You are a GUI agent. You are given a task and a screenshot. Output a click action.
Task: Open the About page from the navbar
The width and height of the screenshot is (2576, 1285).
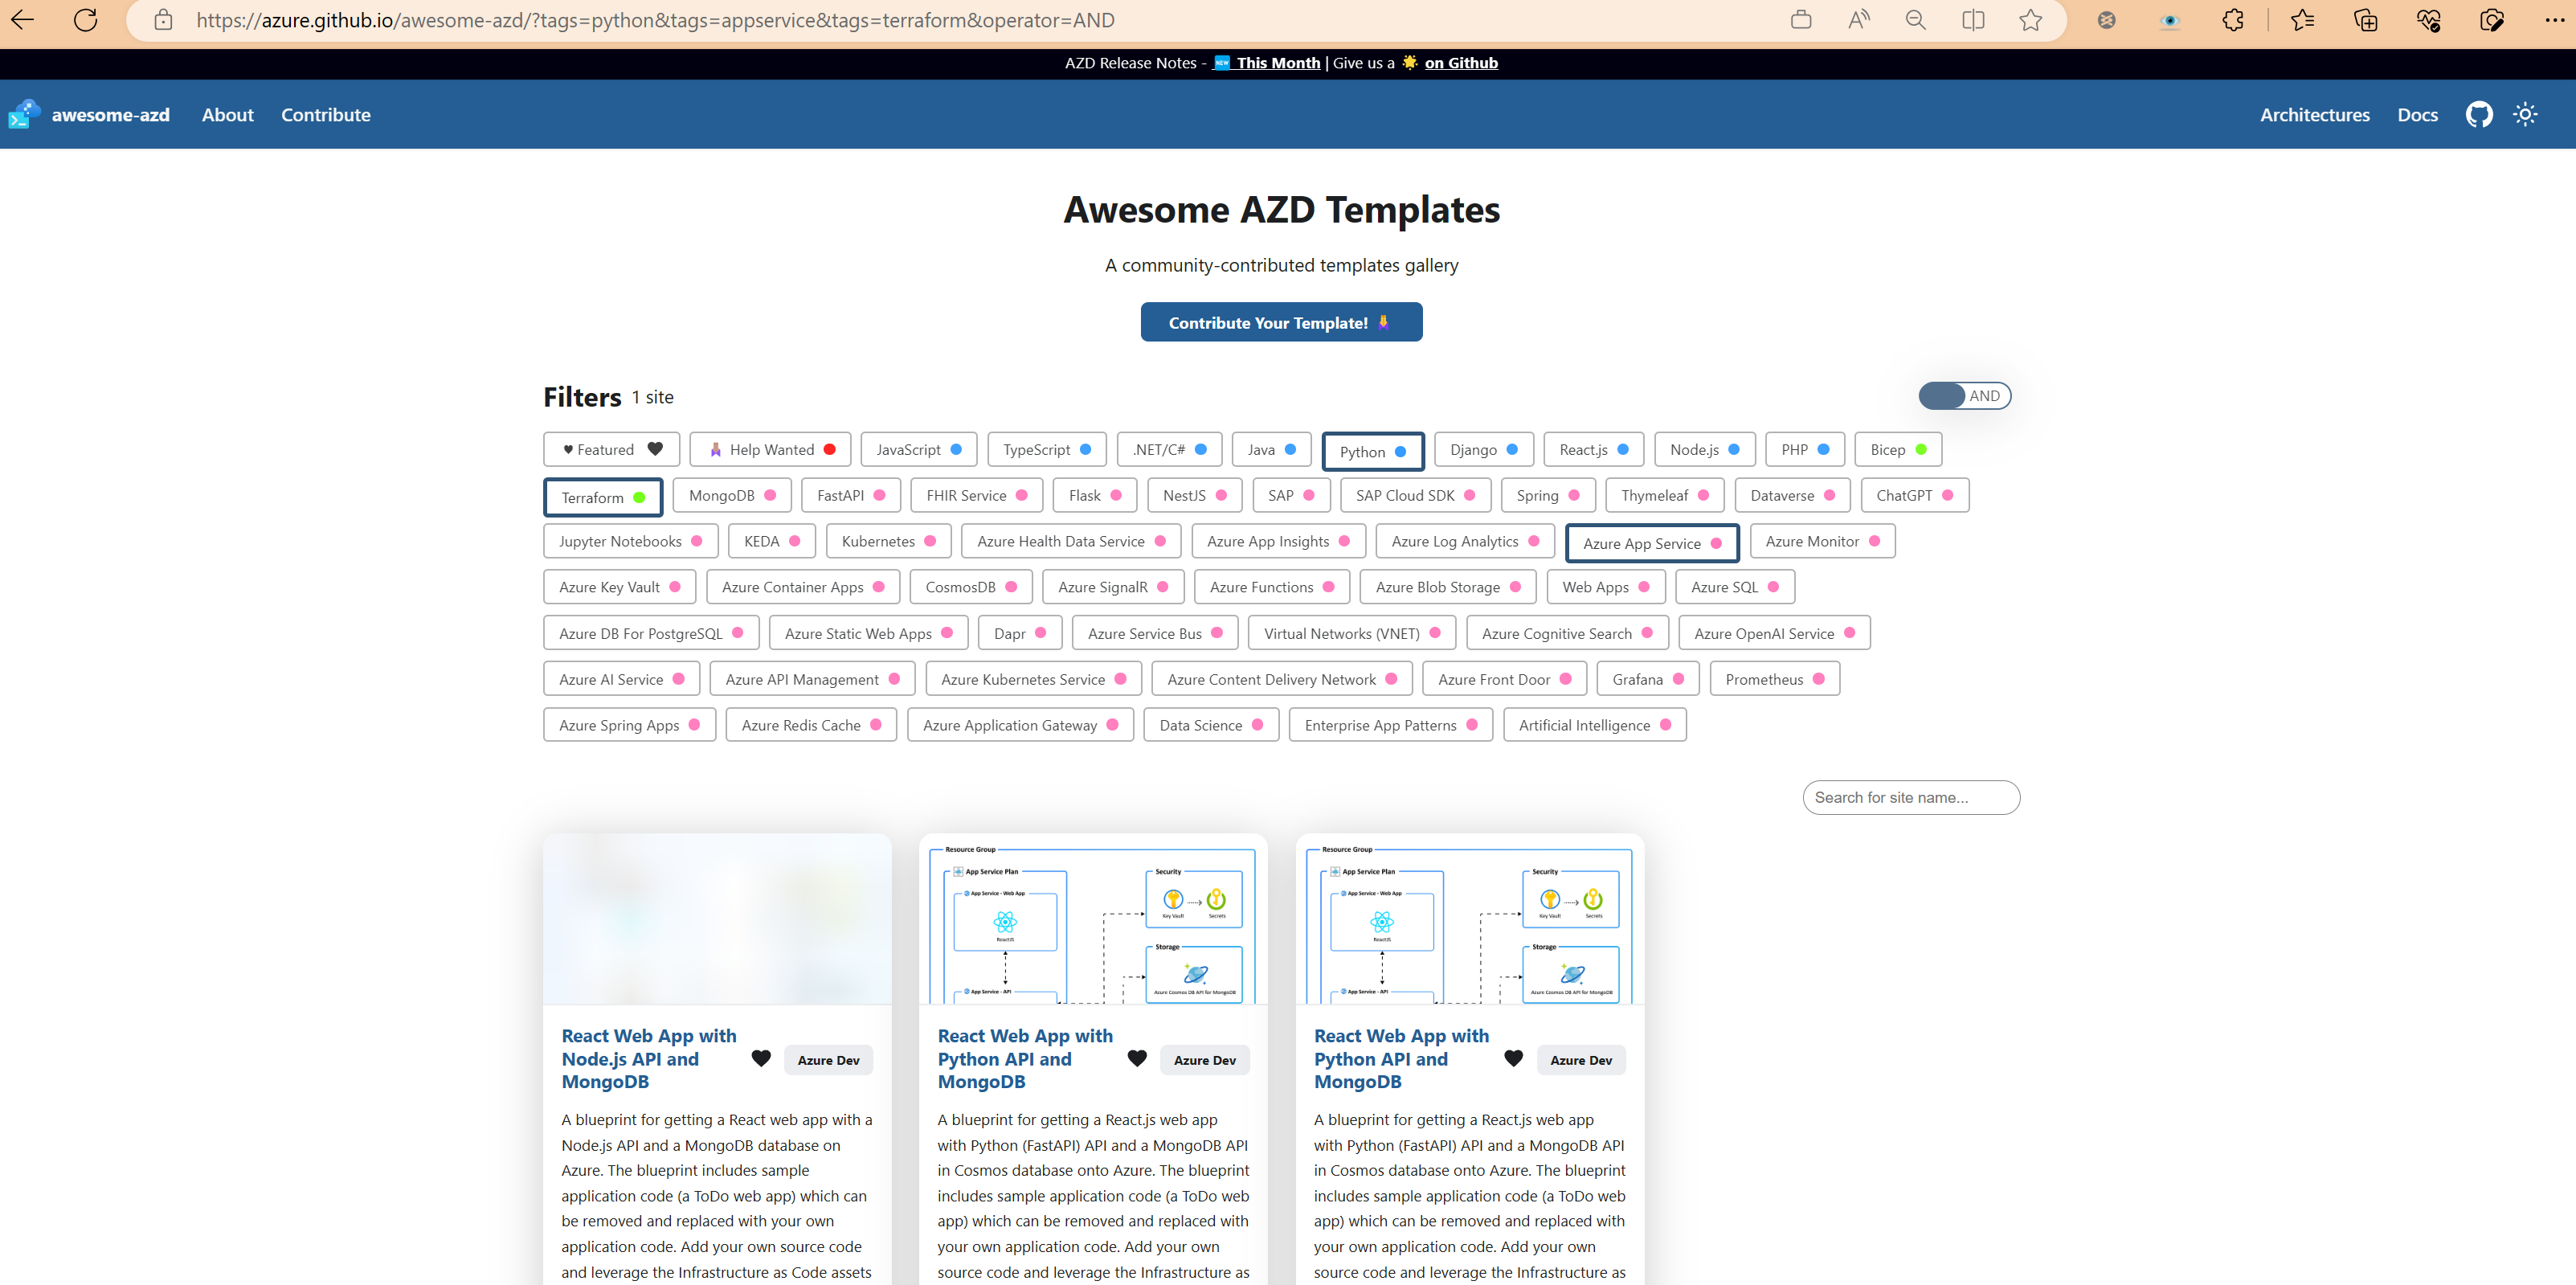point(227,114)
